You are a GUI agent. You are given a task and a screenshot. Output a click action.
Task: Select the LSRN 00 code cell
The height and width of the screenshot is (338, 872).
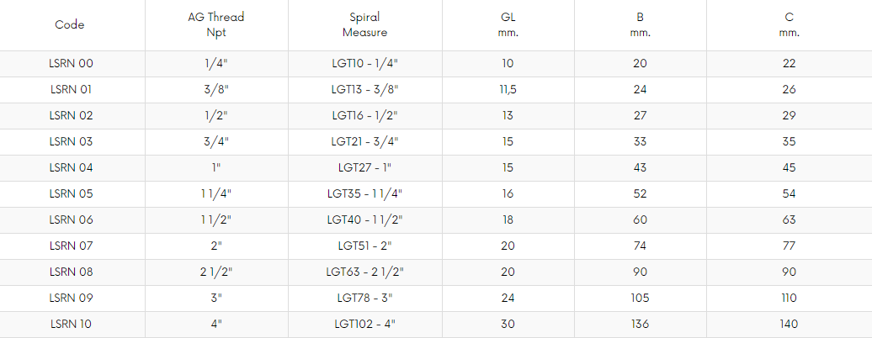pos(72,63)
